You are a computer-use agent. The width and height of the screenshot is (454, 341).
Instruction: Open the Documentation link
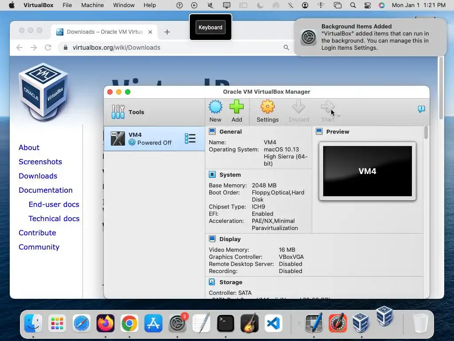coord(46,190)
